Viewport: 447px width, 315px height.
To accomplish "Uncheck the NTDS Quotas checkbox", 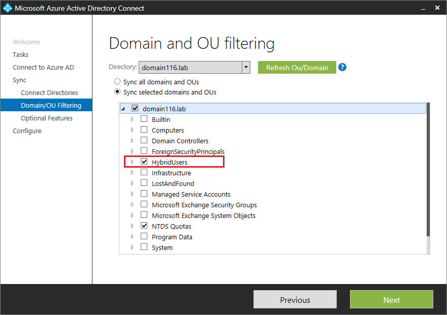I will click(x=144, y=226).
